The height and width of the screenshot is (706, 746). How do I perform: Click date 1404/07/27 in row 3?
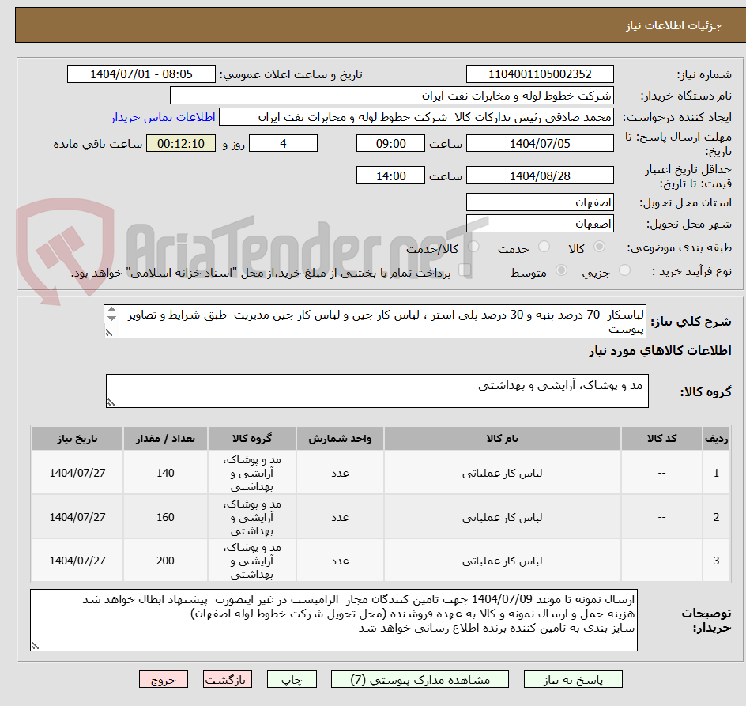[77, 561]
